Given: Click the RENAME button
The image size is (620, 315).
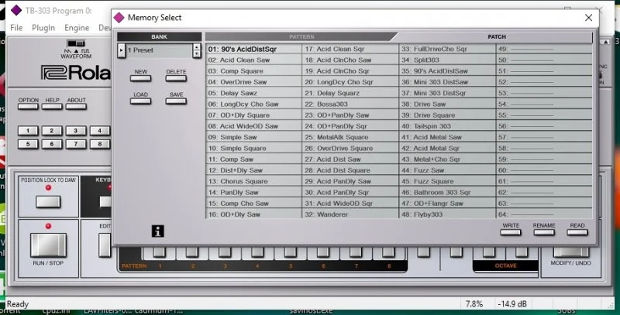Looking at the screenshot, I should [x=544, y=232].
